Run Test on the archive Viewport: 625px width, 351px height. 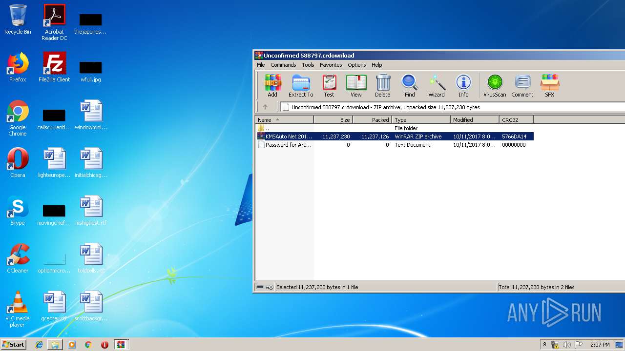pyautogui.click(x=329, y=86)
